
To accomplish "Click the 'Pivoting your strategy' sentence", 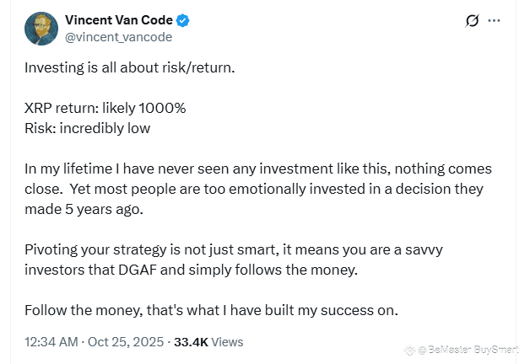I will [x=234, y=260].
